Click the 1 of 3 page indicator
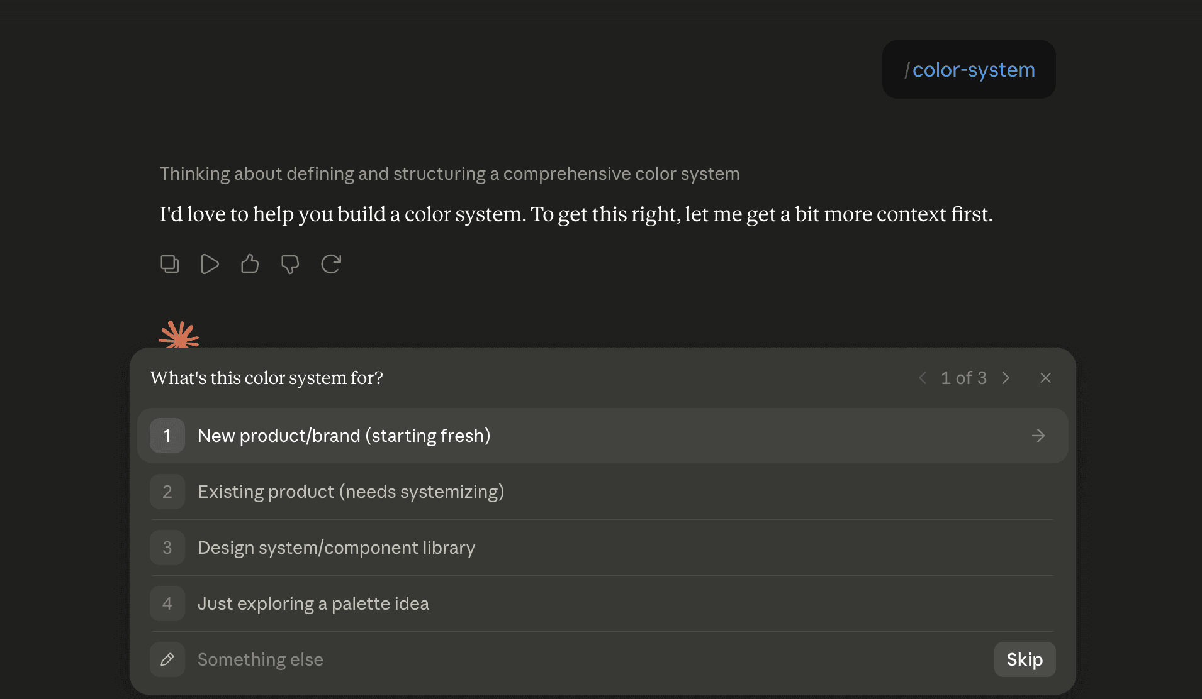 point(963,378)
